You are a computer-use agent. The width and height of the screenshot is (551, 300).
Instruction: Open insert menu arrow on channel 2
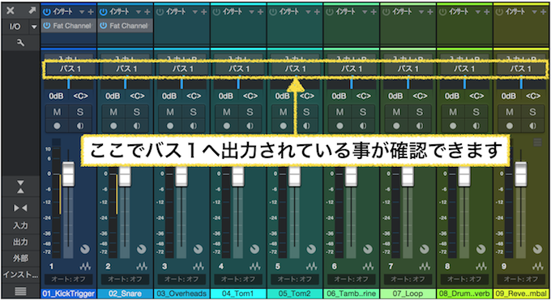pos(139,12)
